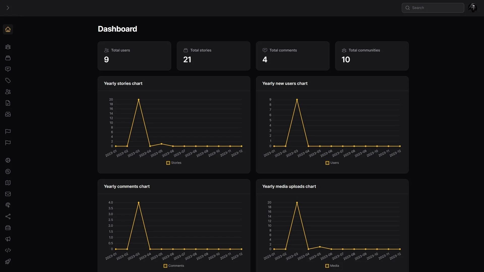Click the Search input field
The width and height of the screenshot is (484, 272).
pyautogui.click(x=433, y=8)
